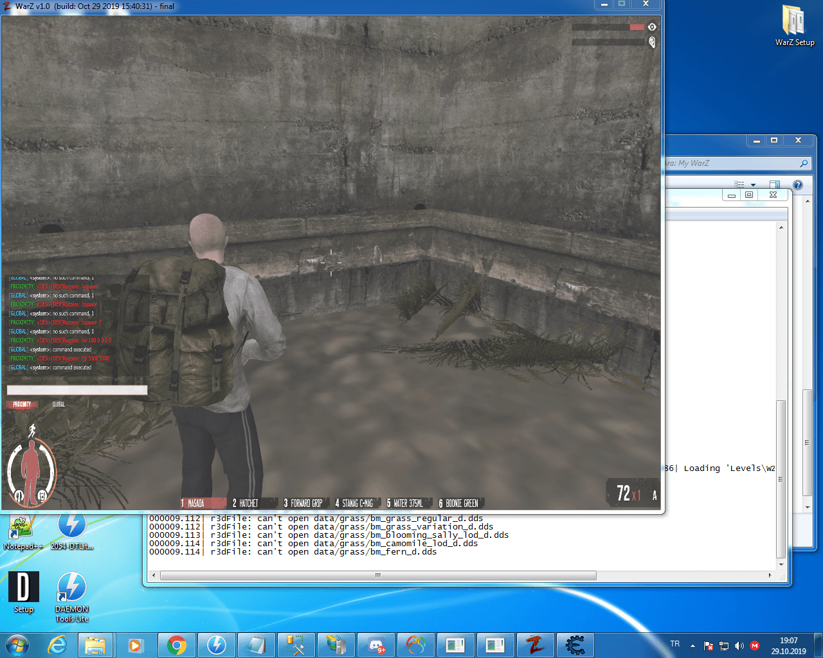Open the Discord taskbar icon
Viewport: 823px width, 658px height.
pos(375,645)
